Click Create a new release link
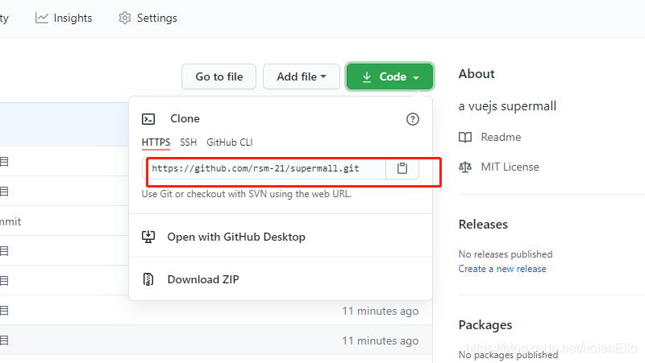Screen dimensions: 645x363 click(502, 269)
